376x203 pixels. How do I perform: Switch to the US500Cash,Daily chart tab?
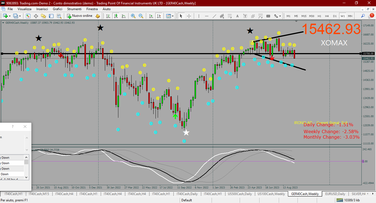coord(240,194)
